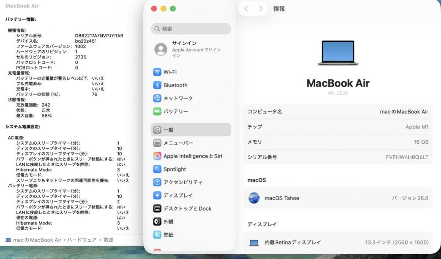Click the 外観 appearance icon
Image resolution: width=441 pixels, height=259 pixels.
pos(157,222)
